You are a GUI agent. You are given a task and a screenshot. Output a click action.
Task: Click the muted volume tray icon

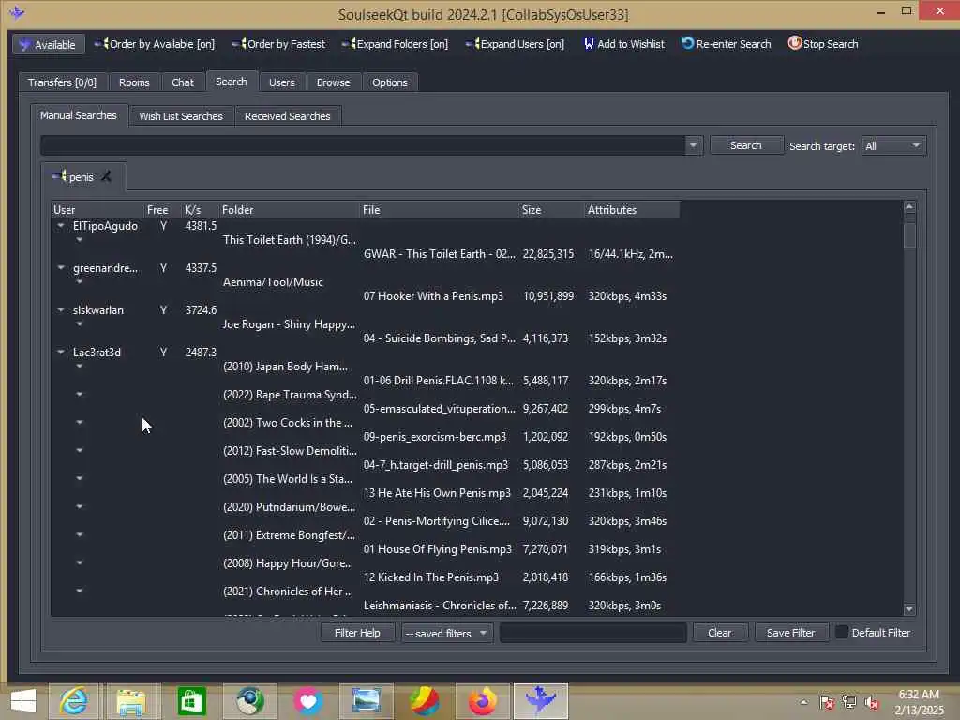(x=872, y=702)
